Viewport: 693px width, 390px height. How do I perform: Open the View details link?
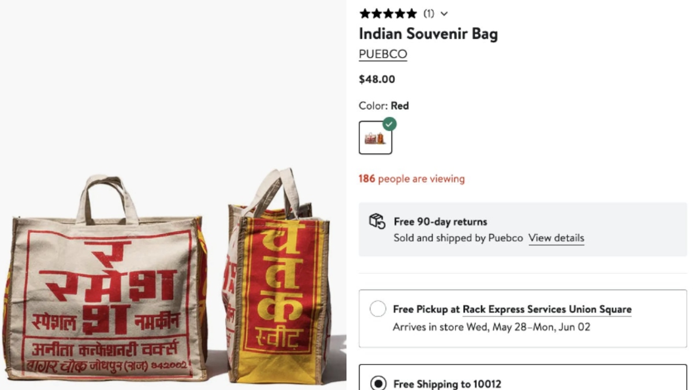[556, 238]
